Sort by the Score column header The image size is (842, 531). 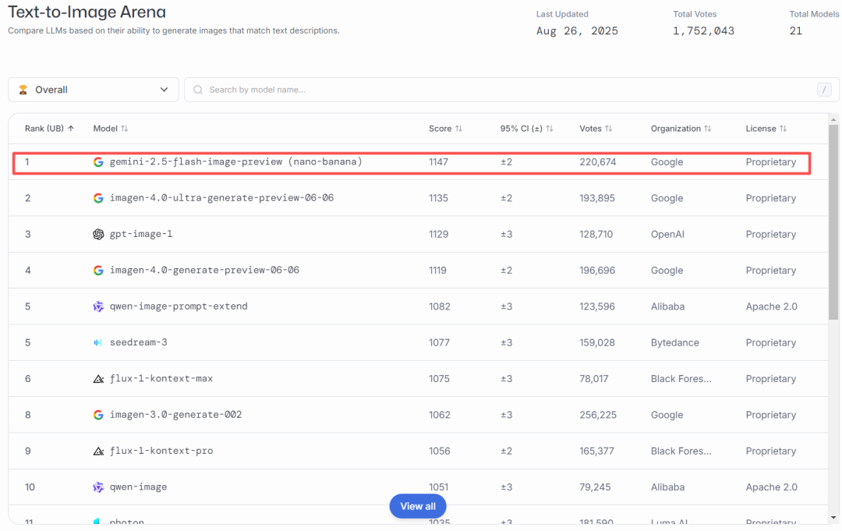click(446, 129)
